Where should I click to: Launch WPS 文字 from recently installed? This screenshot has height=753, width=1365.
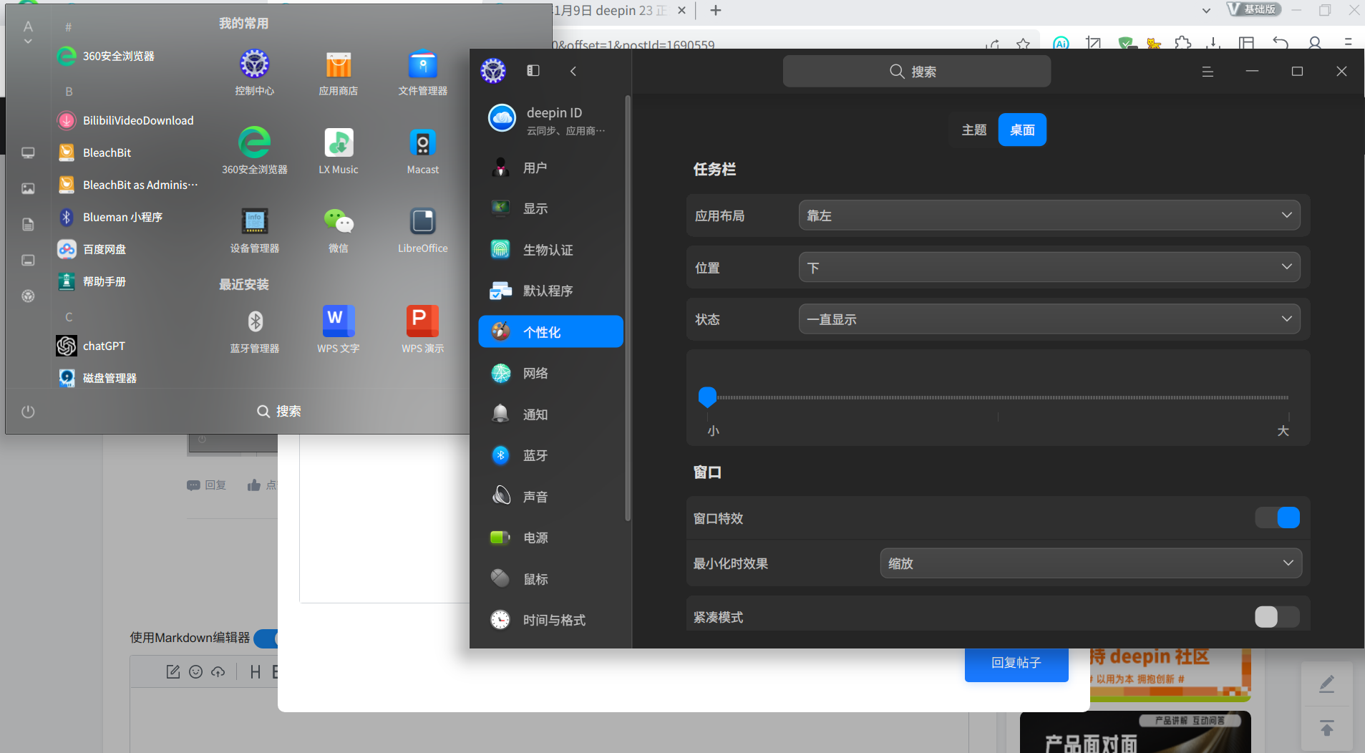339,329
